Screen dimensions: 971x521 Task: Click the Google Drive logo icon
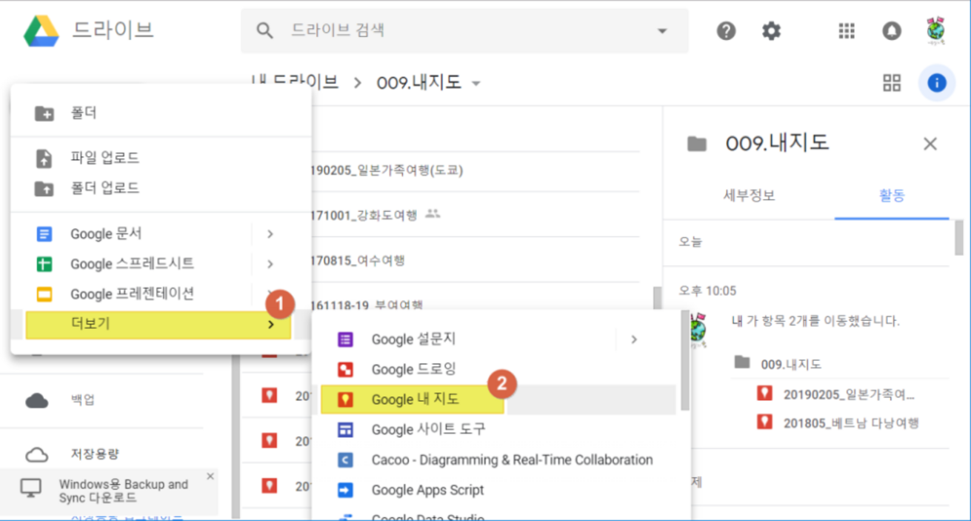coord(41,31)
